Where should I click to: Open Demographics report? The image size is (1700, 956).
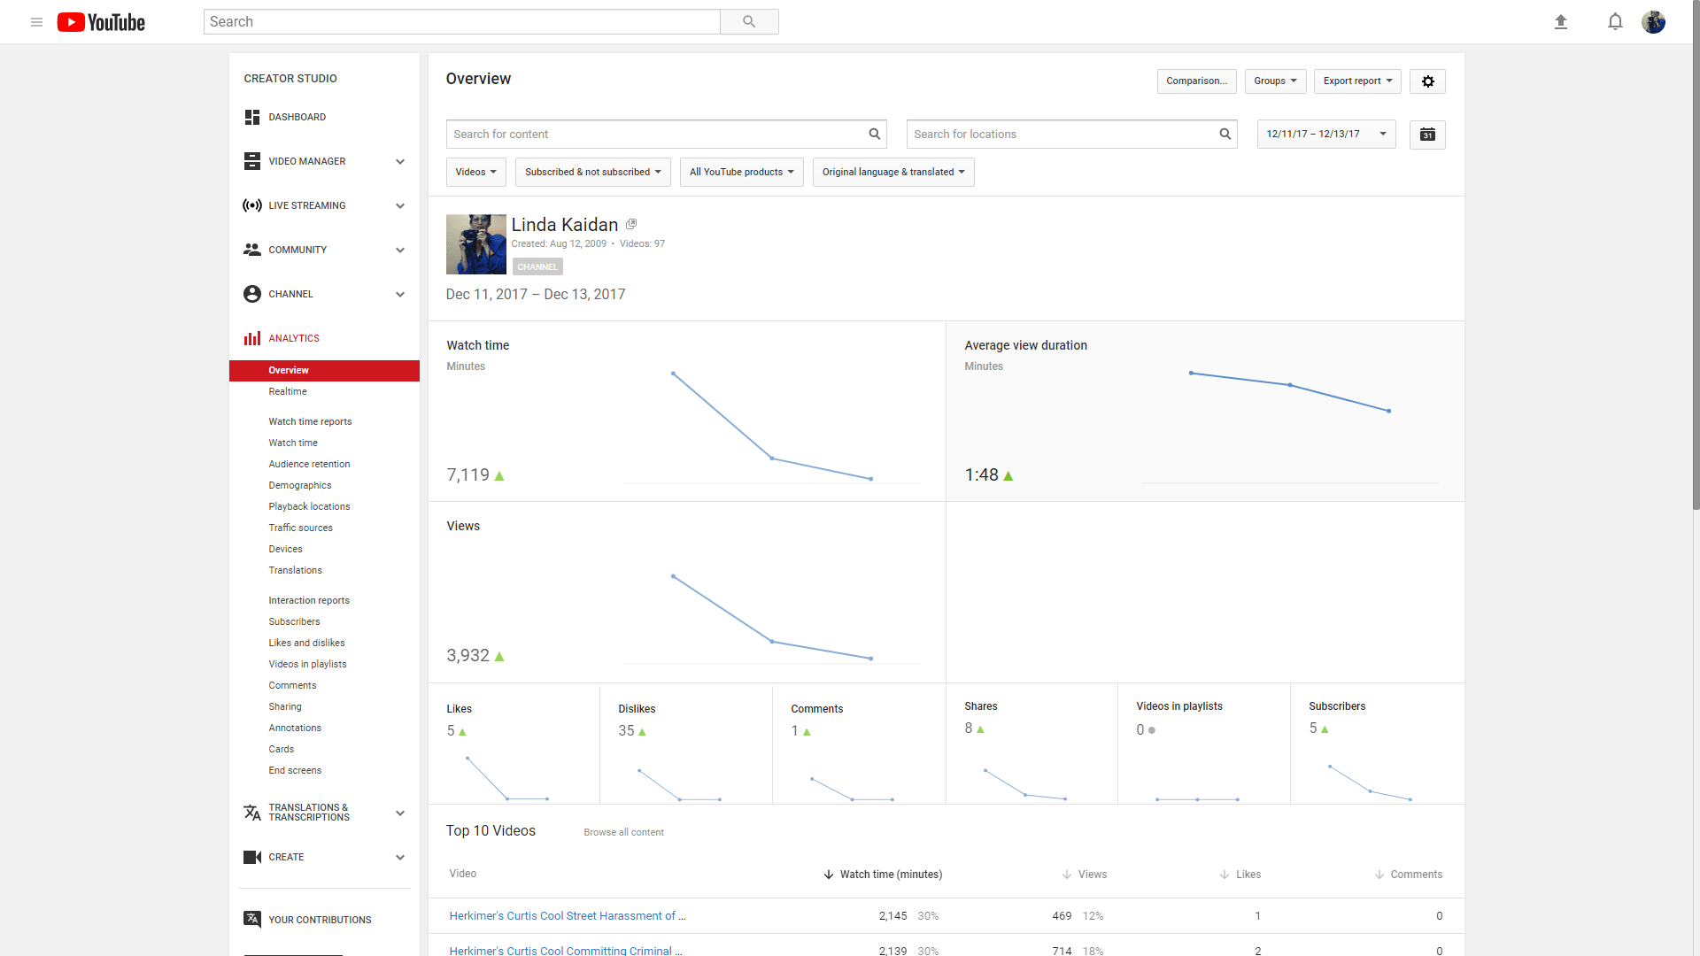300,486
